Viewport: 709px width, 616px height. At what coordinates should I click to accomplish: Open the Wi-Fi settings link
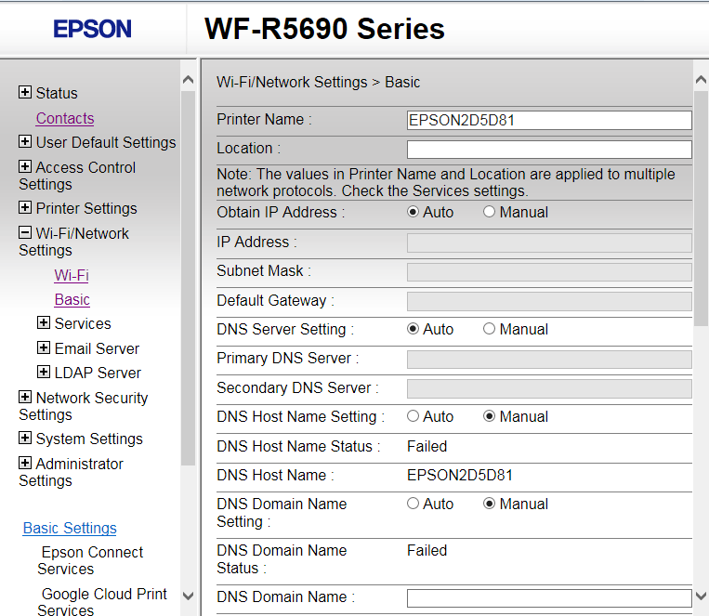coord(72,275)
